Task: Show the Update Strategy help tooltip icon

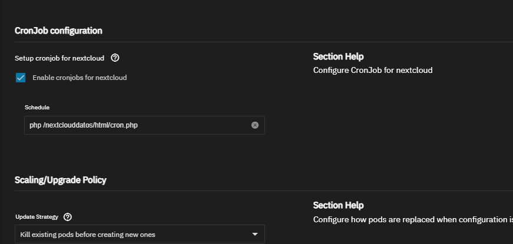Action: [x=68, y=217]
